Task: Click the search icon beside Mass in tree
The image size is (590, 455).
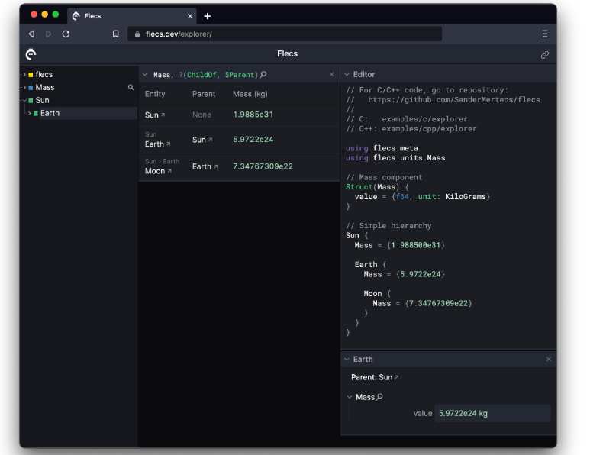Action: click(131, 88)
